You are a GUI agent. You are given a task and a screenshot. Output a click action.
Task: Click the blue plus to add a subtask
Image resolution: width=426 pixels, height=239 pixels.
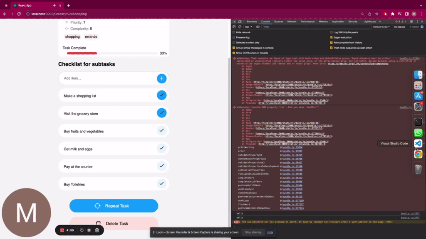click(162, 78)
